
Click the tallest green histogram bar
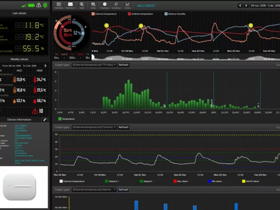tap(129, 94)
